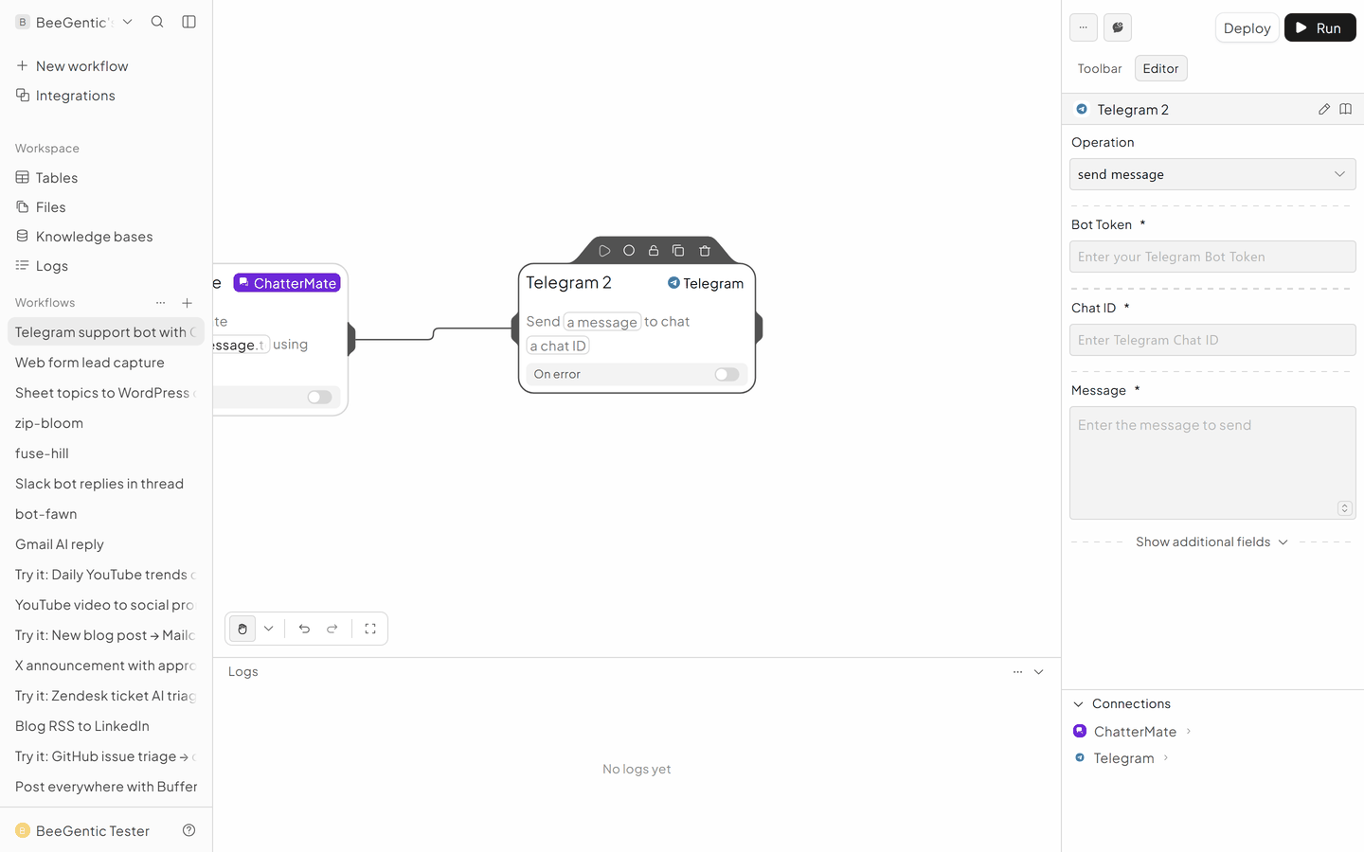The height and width of the screenshot is (852, 1364).
Task: Open the Operation dropdown showing send message
Action: (1212, 174)
